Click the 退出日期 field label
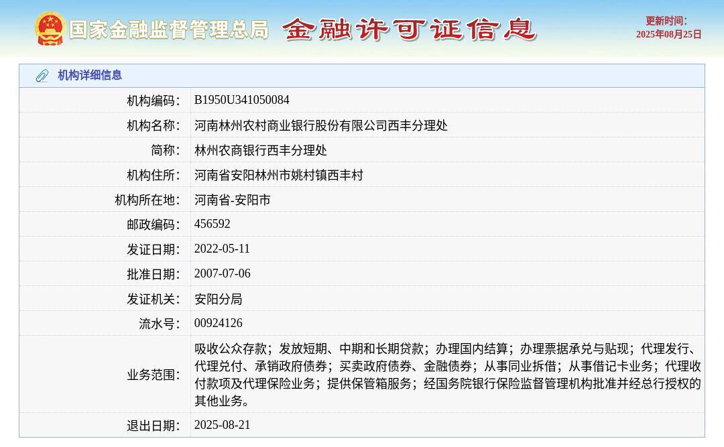724x447 pixels. click(154, 426)
